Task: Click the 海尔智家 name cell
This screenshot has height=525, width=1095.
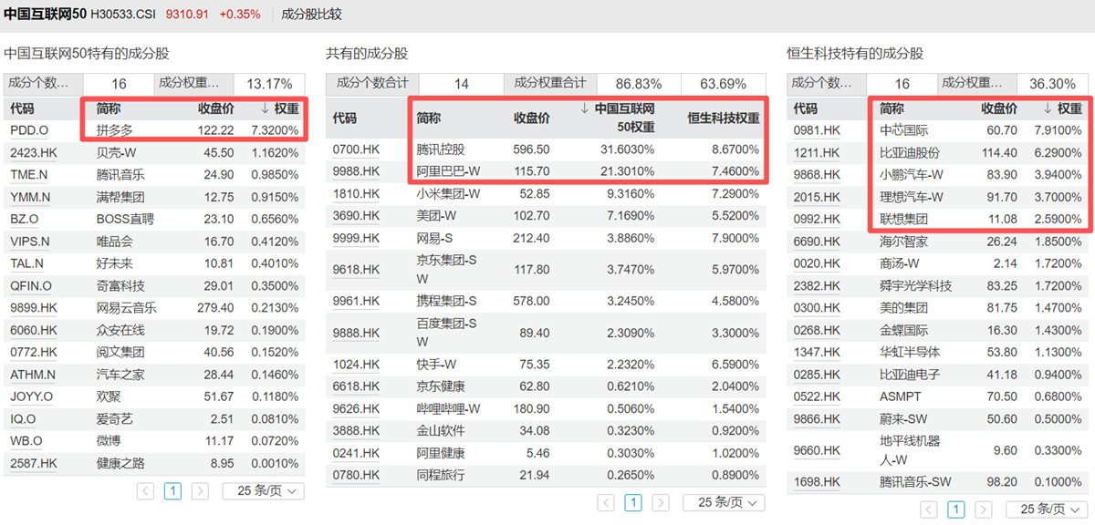Action: 903,242
